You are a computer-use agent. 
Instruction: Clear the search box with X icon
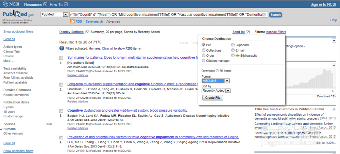coord(264,15)
